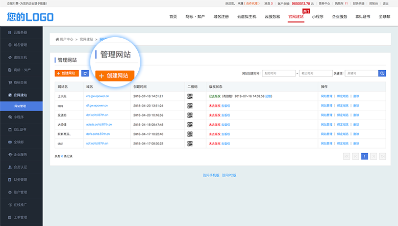View the QR code icon for 大师傅
The height and width of the screenshot is (226, 398).
pyautogui.click(x=190, y=124)
